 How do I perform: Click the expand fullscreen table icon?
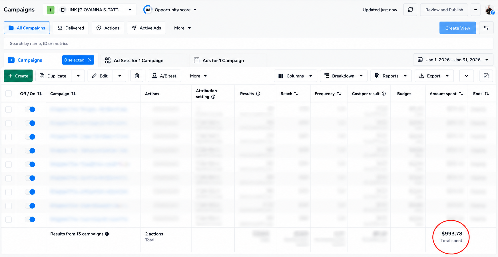486,76
